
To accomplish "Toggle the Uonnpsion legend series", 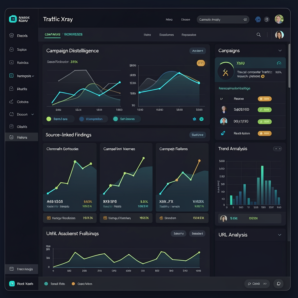I will [93, 119].
